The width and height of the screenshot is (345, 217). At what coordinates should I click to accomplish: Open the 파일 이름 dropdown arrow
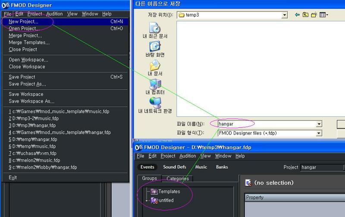(319, 124)
